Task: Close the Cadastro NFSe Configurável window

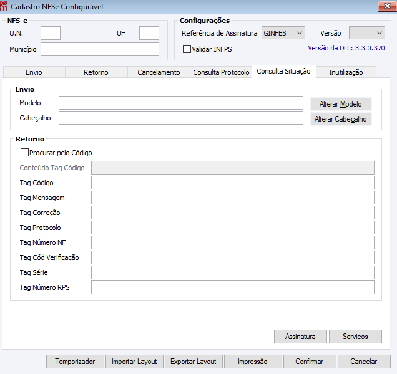Action: click(x=387, y=6)
